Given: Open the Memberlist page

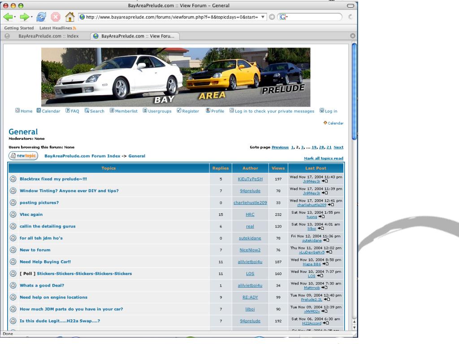Looking at the screenshot, I should click(124, 111).
